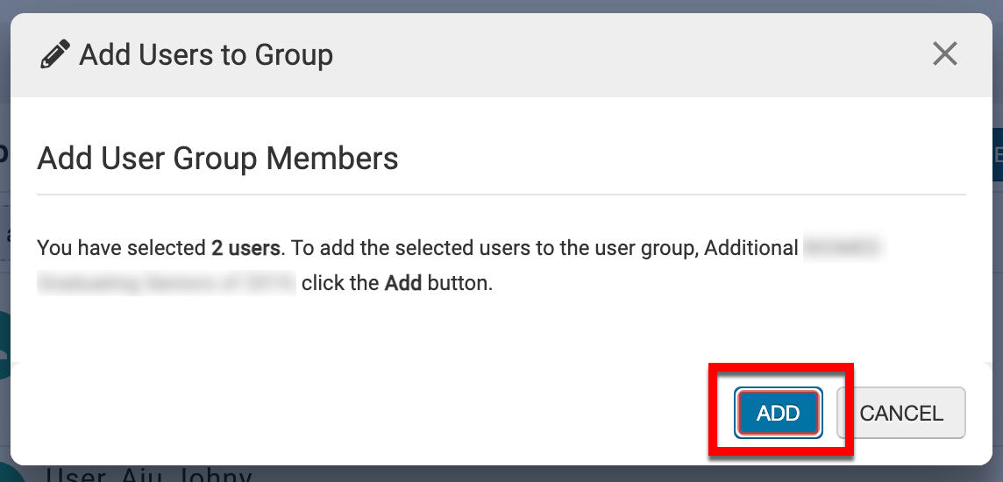Cancel adding users to the group
The width and height of the screenshot is (1003, 482).
click(x=900, y=414)
